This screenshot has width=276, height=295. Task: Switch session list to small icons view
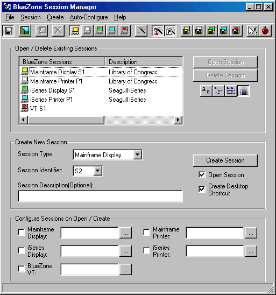pyautogui.click(x=218, y=91)
